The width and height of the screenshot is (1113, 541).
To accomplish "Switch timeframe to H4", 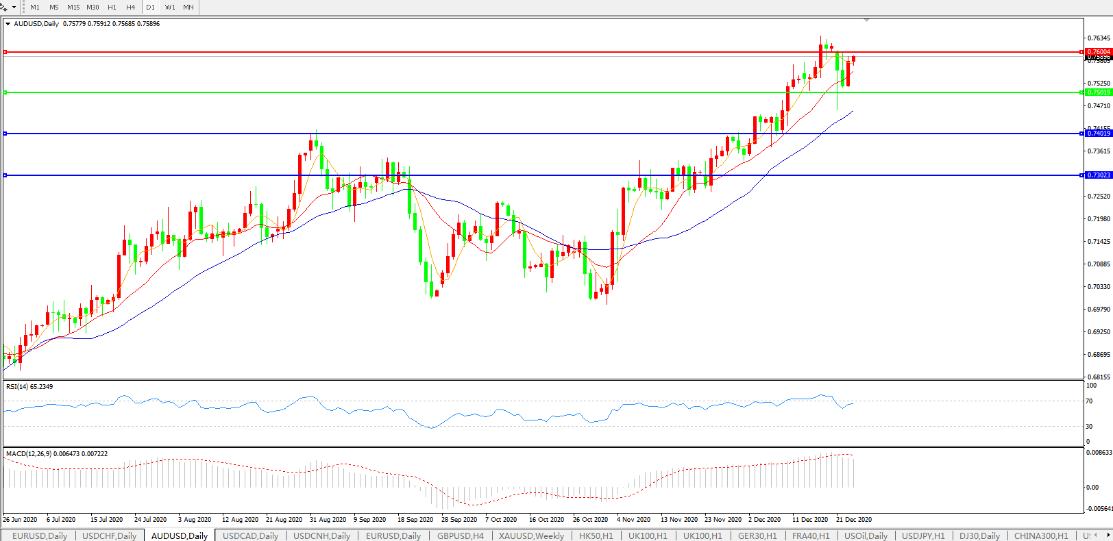I will (131, 8).
